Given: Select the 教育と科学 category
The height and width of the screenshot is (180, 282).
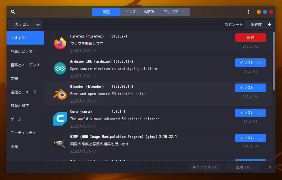Looking at the screenshot, I should 25,106.
